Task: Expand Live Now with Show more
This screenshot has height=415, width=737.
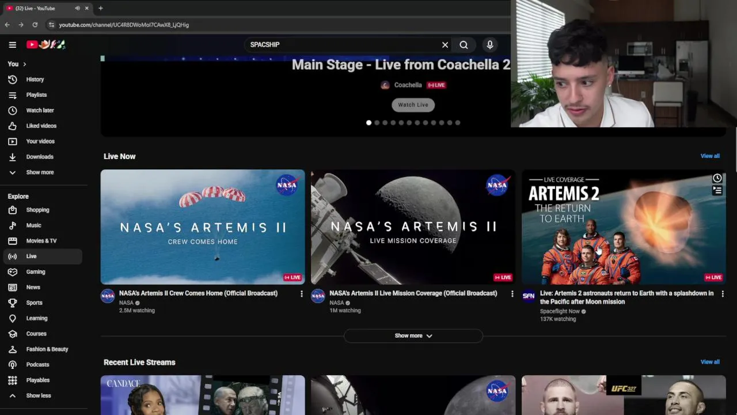Action: pyautogui.click(x=413, y=336)
